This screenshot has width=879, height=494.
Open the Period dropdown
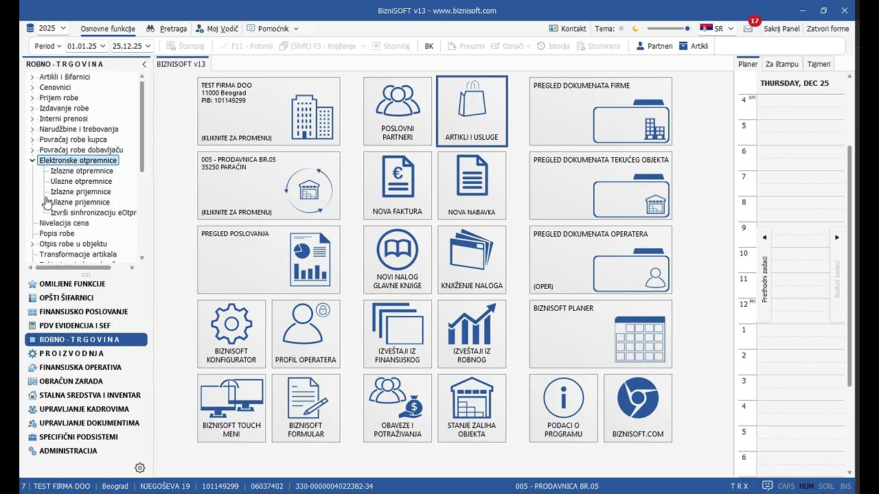coord(47,46)
